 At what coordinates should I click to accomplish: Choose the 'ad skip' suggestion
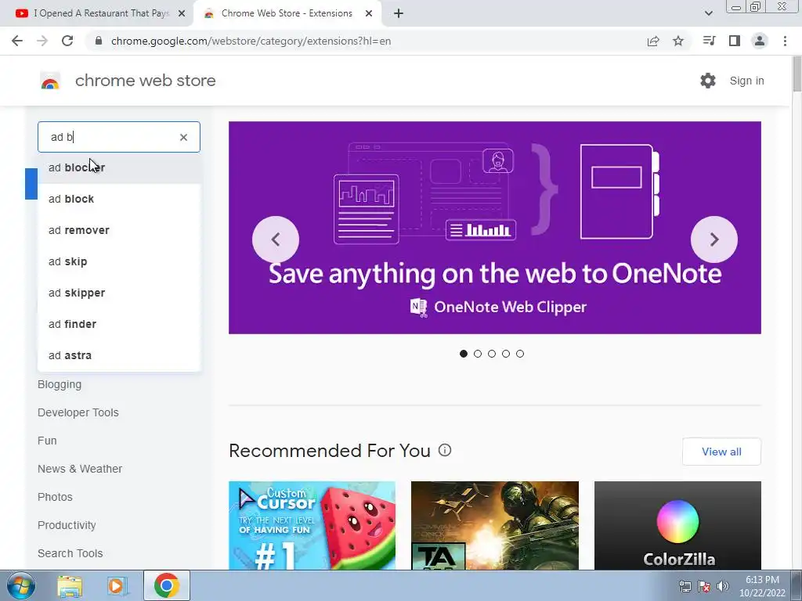(119, 261)
